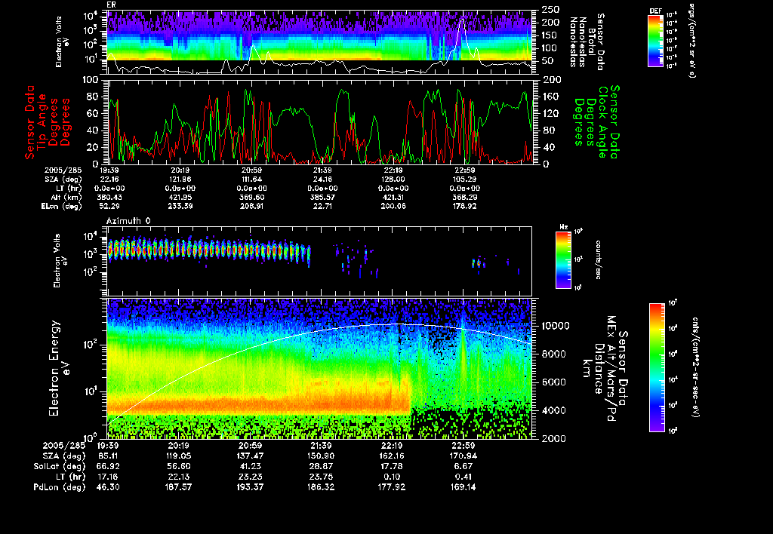
Task: Click the PdLon value 193.37
Action: click(250, 486)
